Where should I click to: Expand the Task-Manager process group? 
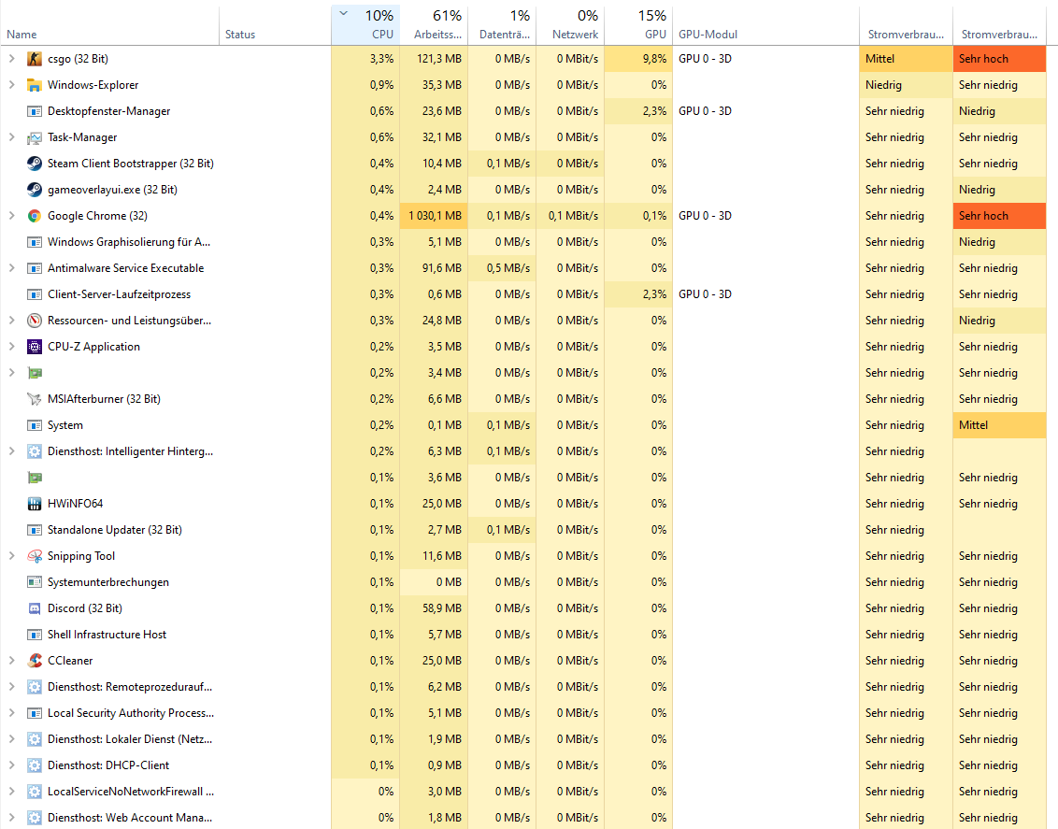tap(11, 137)
